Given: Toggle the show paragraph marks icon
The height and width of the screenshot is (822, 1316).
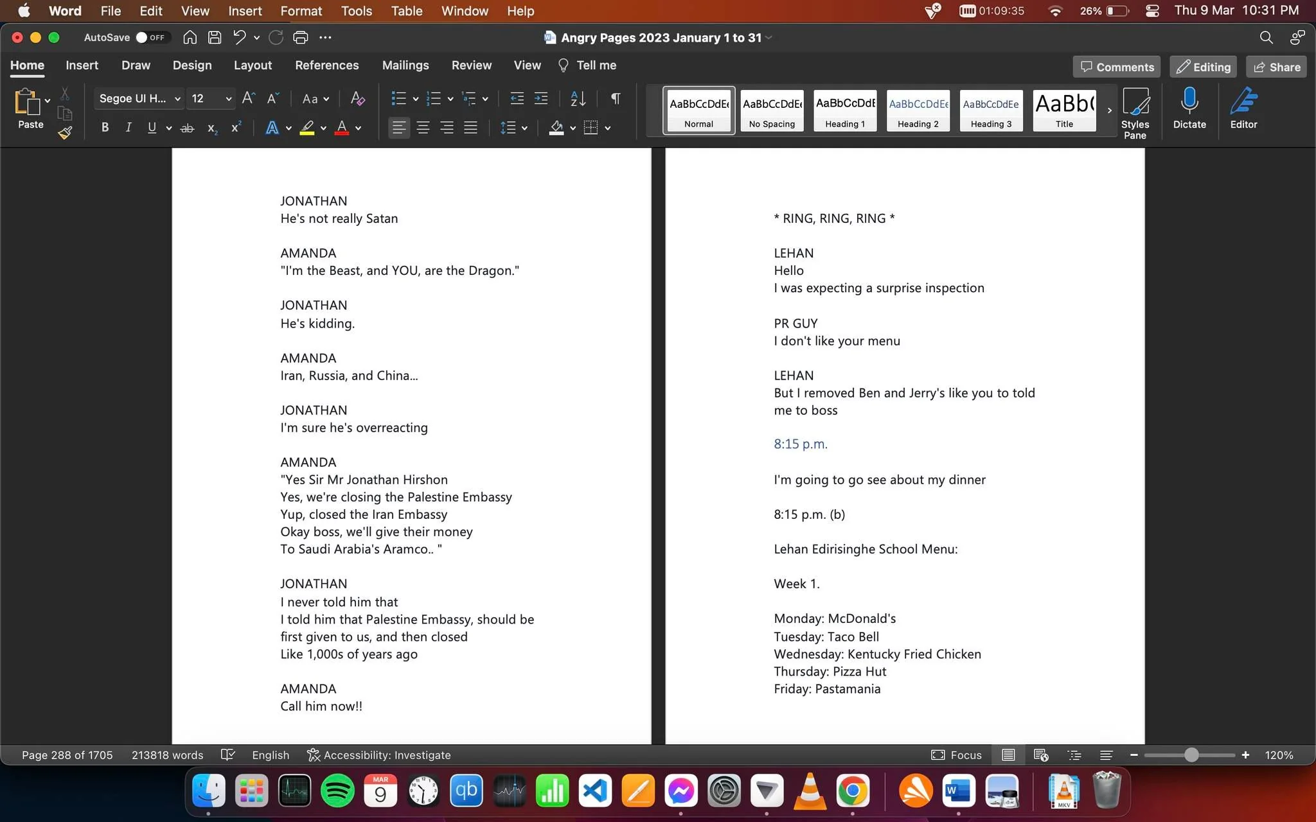Looking at the screenshot, I should tap(616, 98).
